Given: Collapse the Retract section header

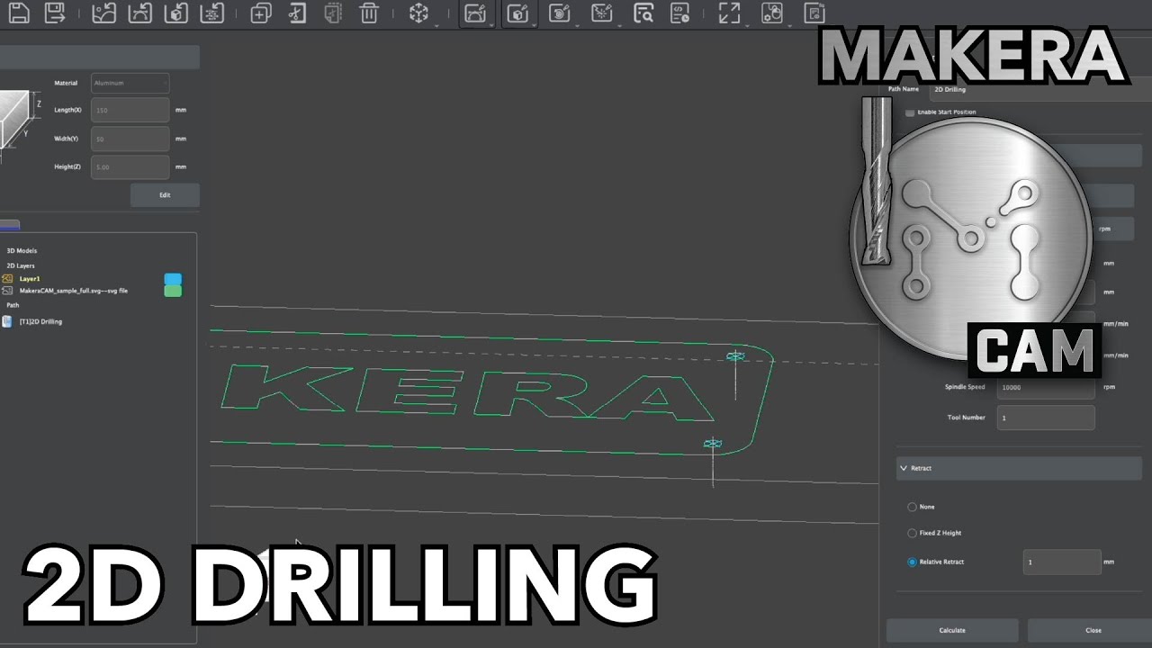Looking at the screenshot, I should [1019, 468].
